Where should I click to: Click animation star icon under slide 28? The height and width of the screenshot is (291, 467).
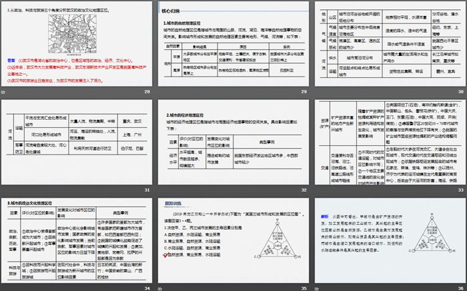point(3,91)
